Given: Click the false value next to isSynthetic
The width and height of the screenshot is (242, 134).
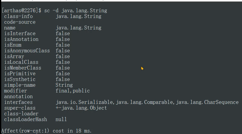Looking at the screenshot, I should (63, 80).
